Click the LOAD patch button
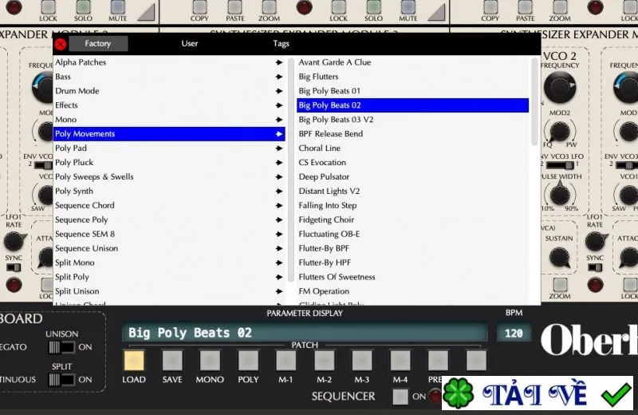 tap(134, 361)
